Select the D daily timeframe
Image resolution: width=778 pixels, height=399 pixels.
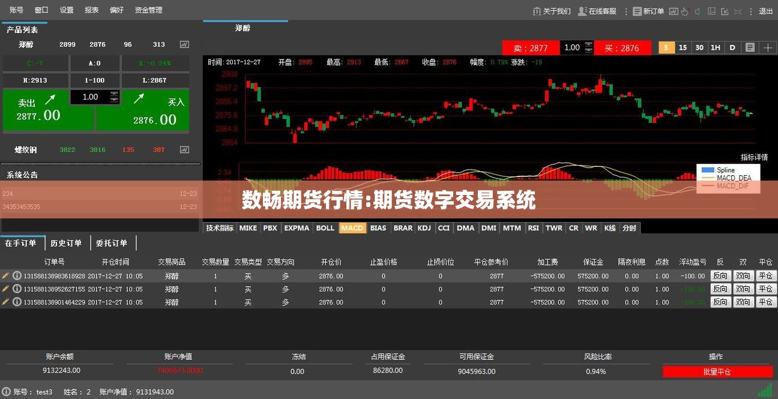[x=732, y=47]
